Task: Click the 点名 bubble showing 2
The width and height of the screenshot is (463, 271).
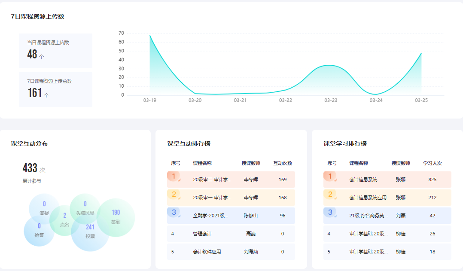Action: 64,220
